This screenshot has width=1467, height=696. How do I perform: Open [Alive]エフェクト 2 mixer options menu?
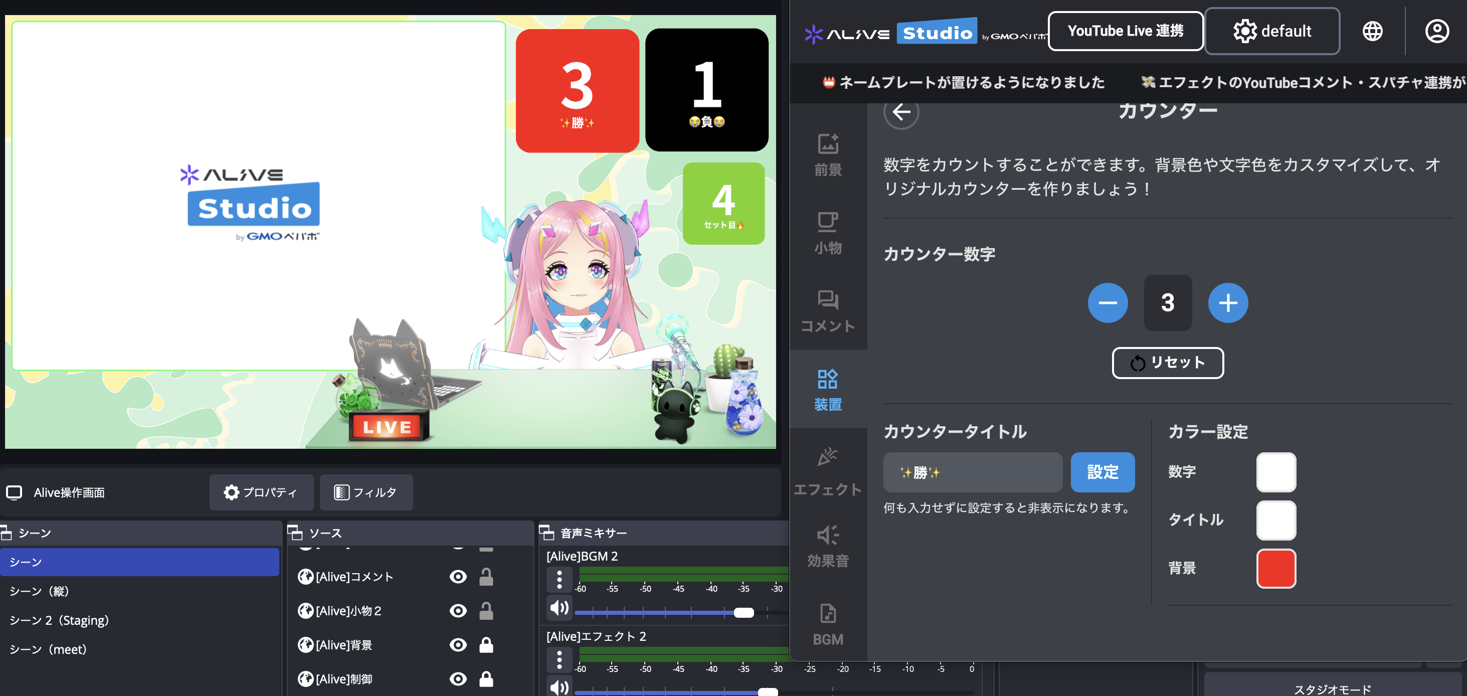point(559,659)
